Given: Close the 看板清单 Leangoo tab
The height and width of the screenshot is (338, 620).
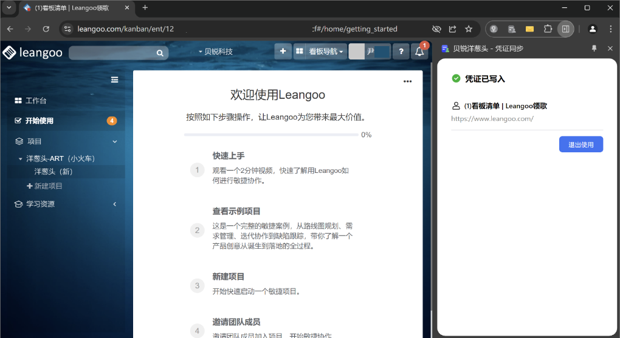Looking at the screenshot, I should point(127,7).
